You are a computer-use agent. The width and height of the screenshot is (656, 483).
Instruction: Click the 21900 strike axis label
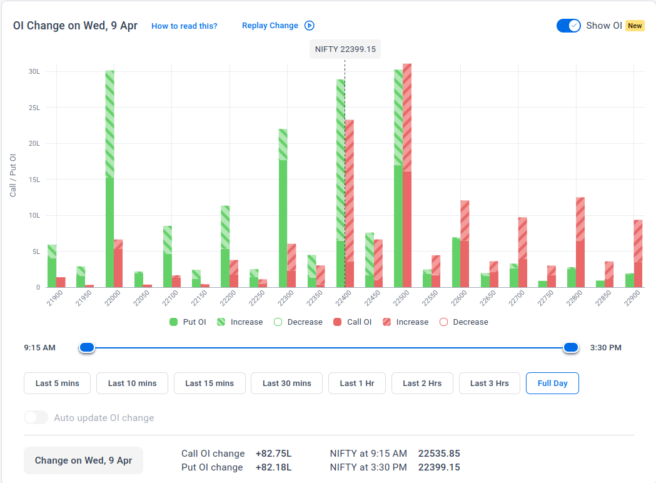[55, 298]
